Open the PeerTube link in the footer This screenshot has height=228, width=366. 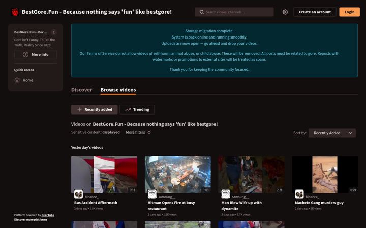click(x=48, y=215)
